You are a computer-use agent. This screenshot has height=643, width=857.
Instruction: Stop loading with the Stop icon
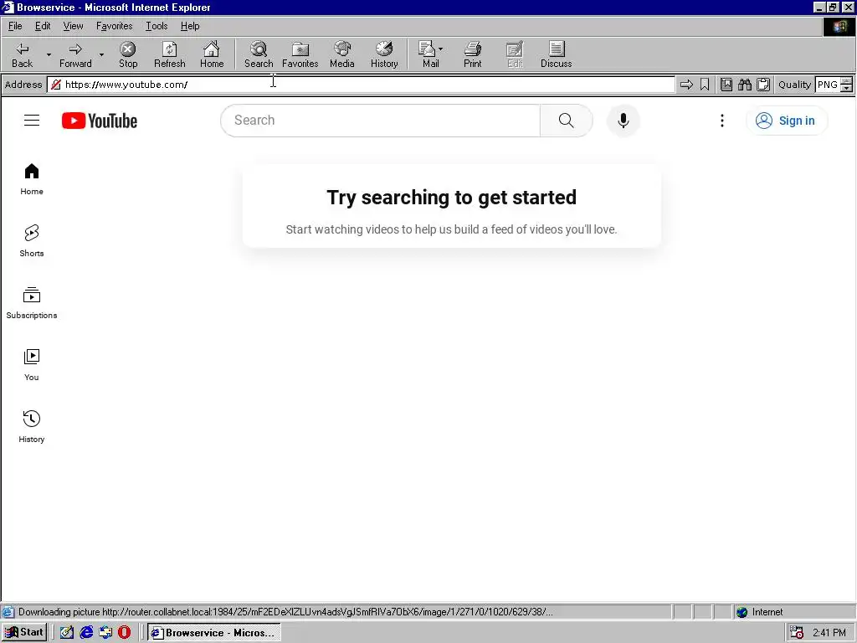[128, 54]
